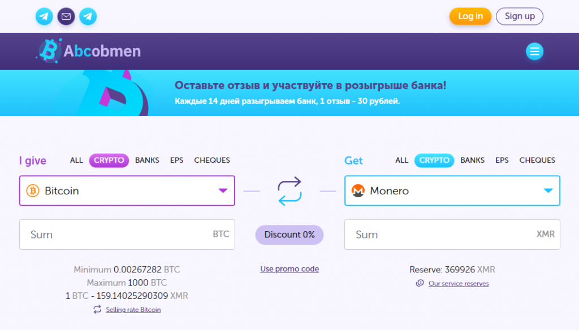Click the Sum input field for BTC amount
The image size is (579, 330).
tap(113, 235)
